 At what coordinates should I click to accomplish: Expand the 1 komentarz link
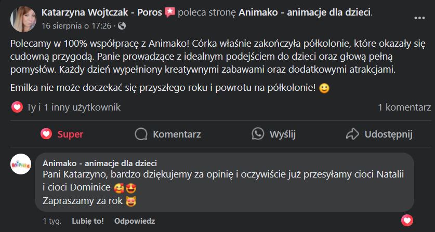point(404,107)
